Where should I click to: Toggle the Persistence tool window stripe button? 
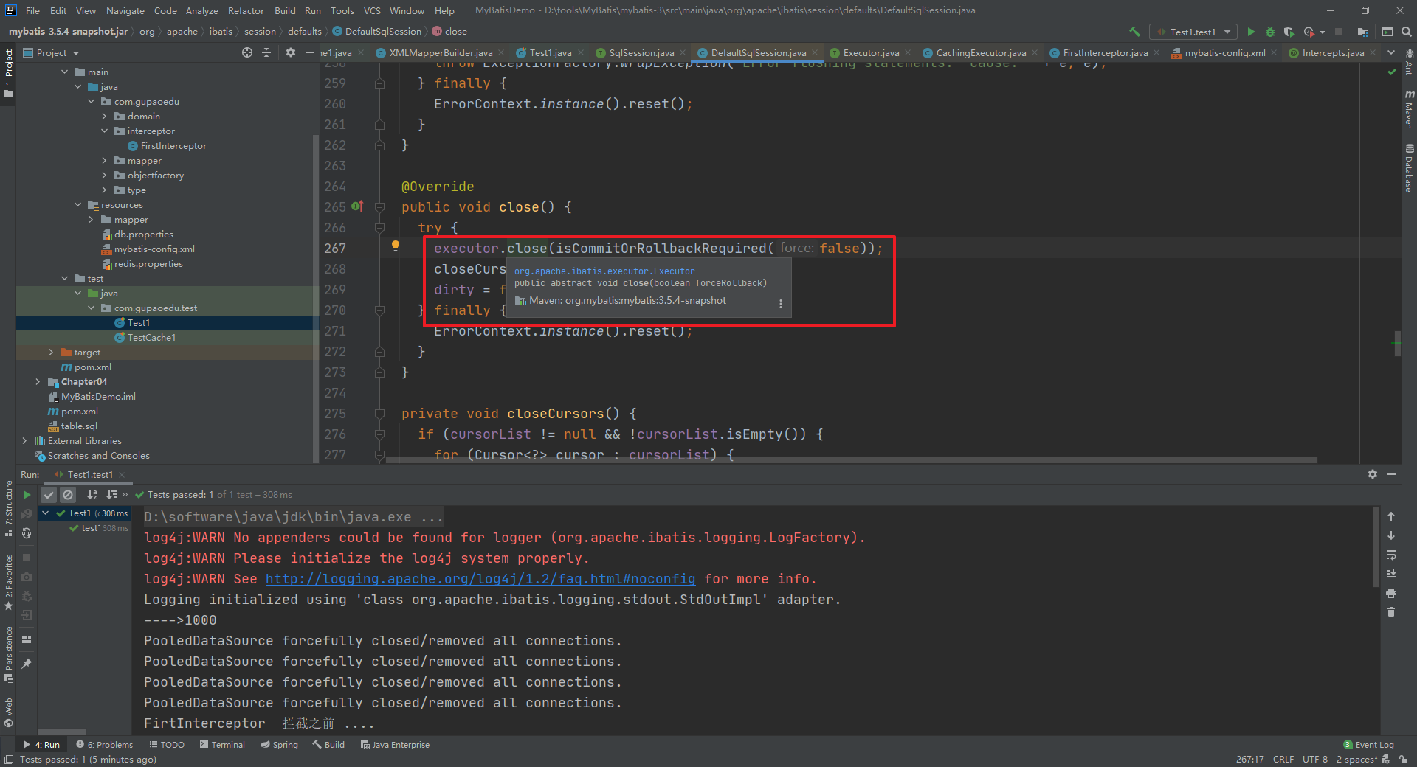click(8, 655)
